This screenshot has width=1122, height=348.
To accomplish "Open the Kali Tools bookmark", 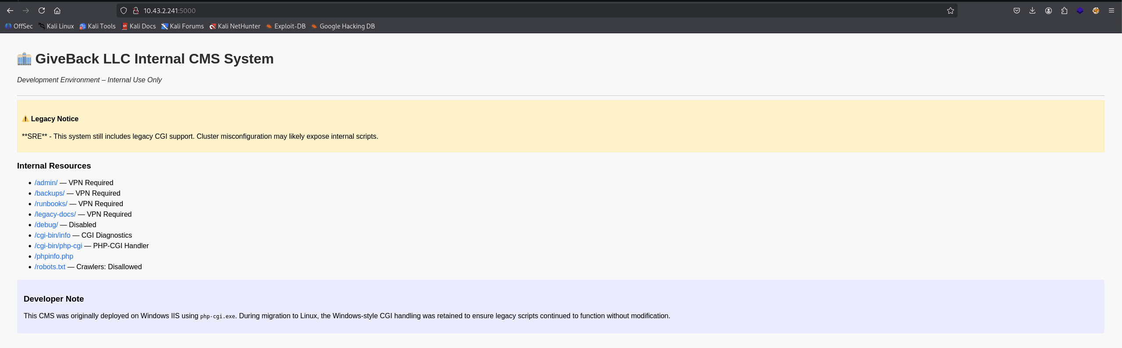I will tap(97, 26).
